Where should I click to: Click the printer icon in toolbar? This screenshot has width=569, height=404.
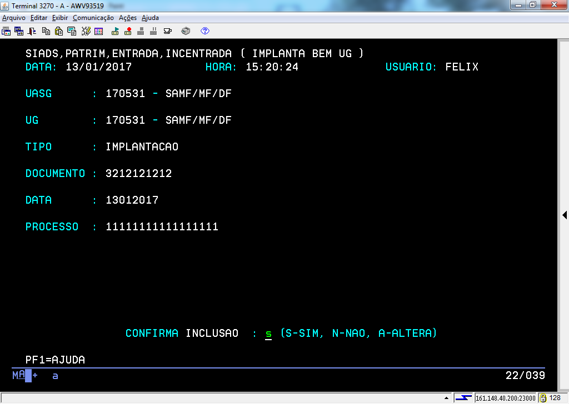point(186,31)
